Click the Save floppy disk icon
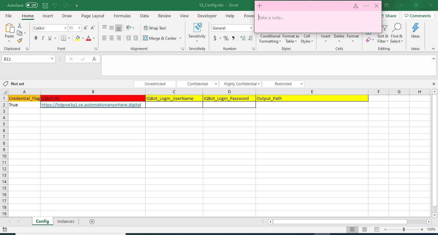This screenshot has height=235, width=438. (x=45, y=5)
